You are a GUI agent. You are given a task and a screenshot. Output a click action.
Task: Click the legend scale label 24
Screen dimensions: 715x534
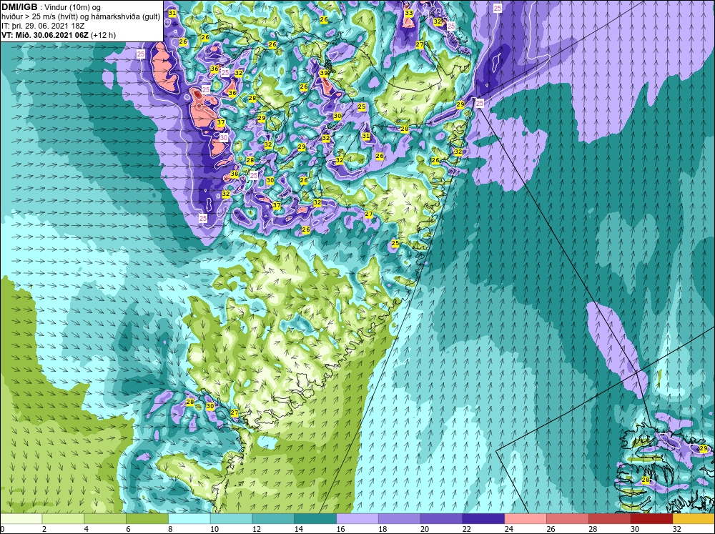[x=508, y=529]
